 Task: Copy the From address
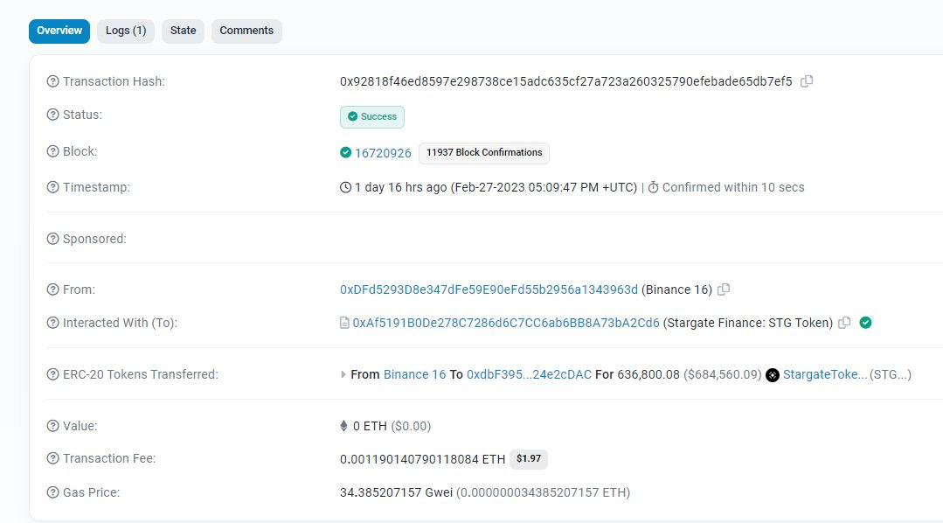(x=724, y=289)
